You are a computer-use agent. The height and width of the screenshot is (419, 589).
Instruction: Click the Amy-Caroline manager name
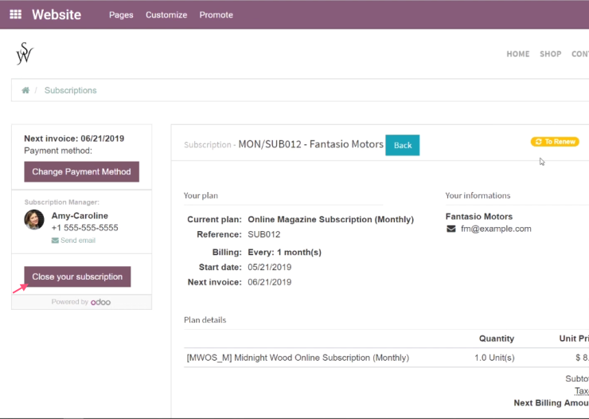80,216
